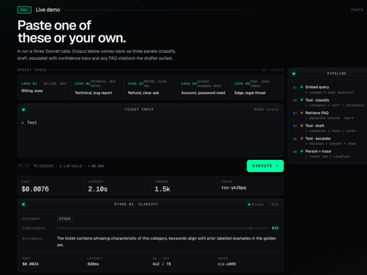Click the trace ID trc-yk35pq
This screenshot has width=367, height=275.
point(233,188)
